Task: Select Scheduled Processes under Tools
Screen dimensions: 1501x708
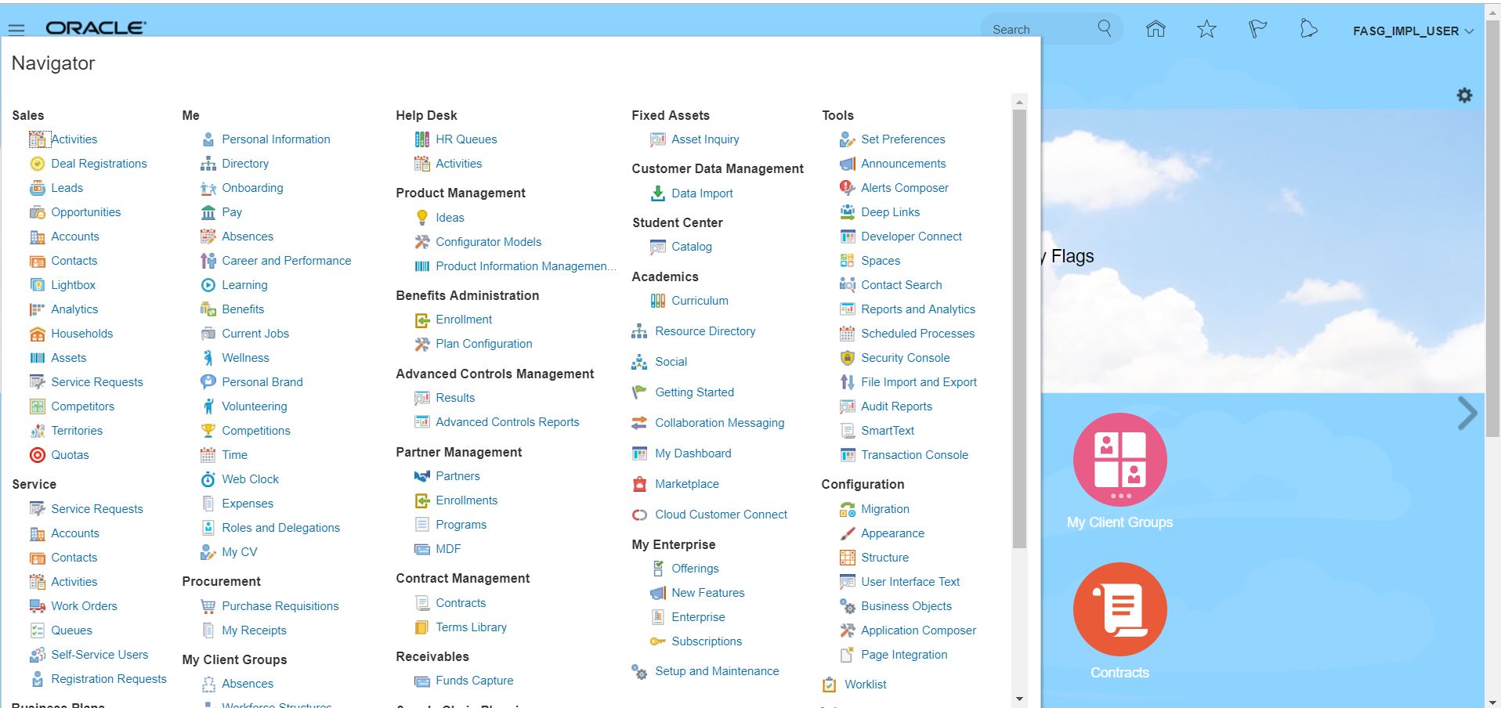Action: coord(917,334)
